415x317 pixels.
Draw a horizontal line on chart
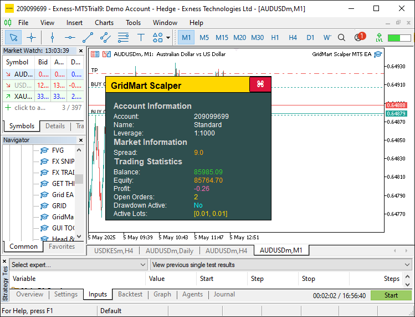point(70,37)
